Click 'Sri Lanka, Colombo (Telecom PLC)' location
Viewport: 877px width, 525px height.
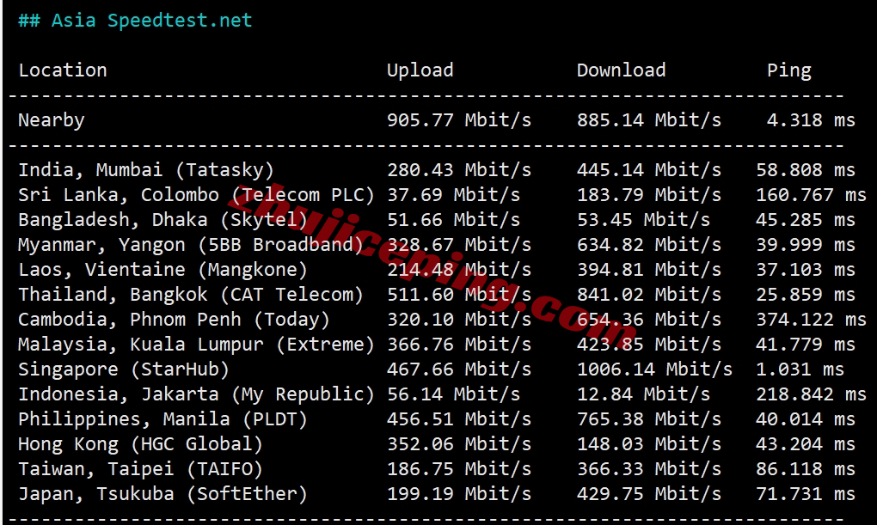[x=196, y=195]
